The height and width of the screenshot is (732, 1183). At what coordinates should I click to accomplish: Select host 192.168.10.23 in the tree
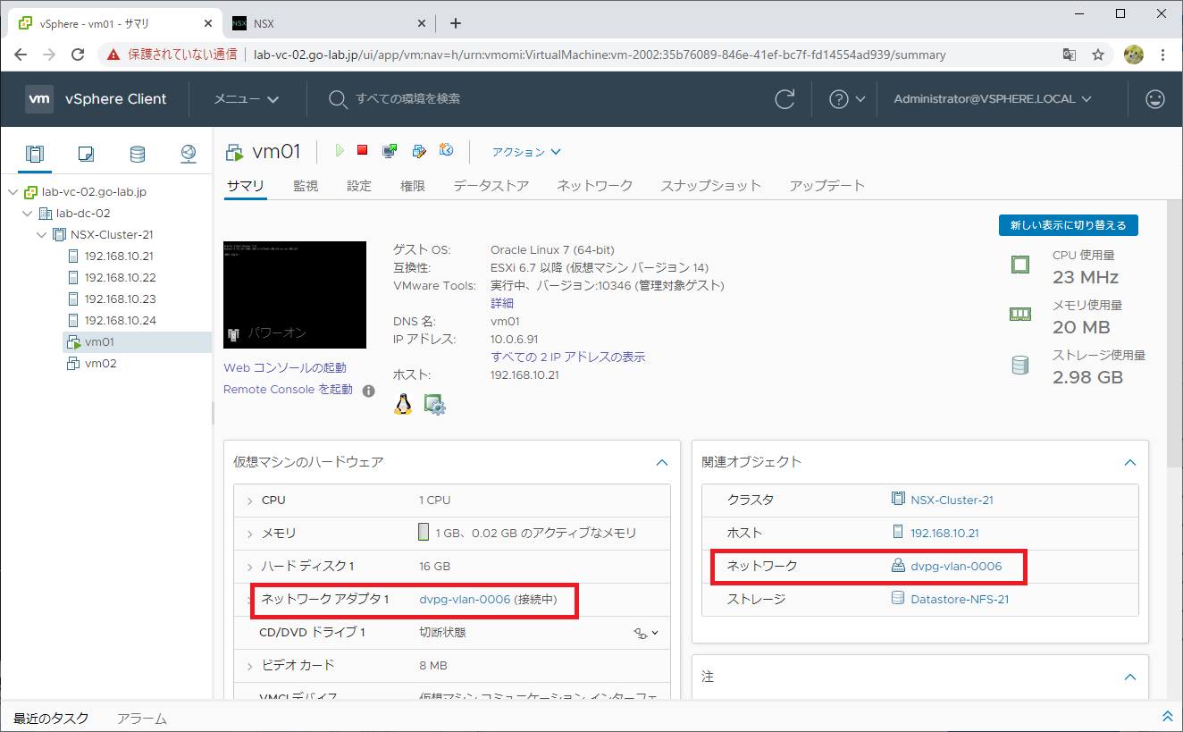[x=120, y=299]
